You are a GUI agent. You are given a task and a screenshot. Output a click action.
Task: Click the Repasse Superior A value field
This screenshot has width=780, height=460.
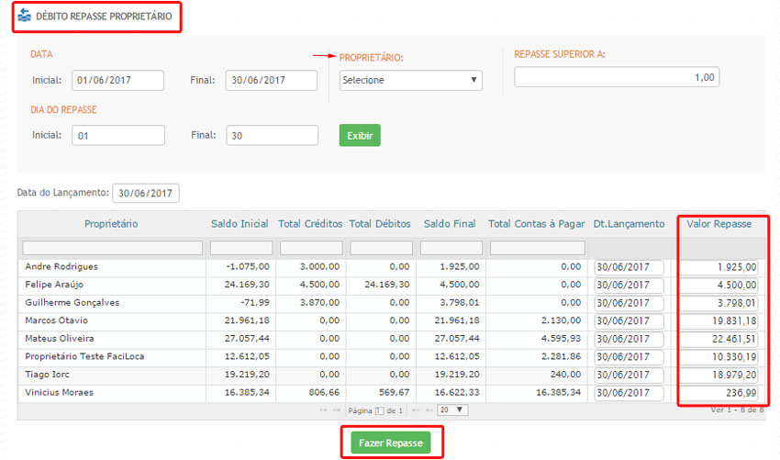(617, 77)
